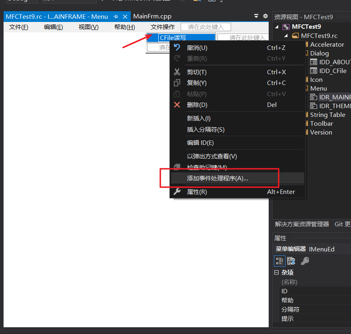
Task: Collapse the MFCTest9 root tree node
Action: (277, 27)
